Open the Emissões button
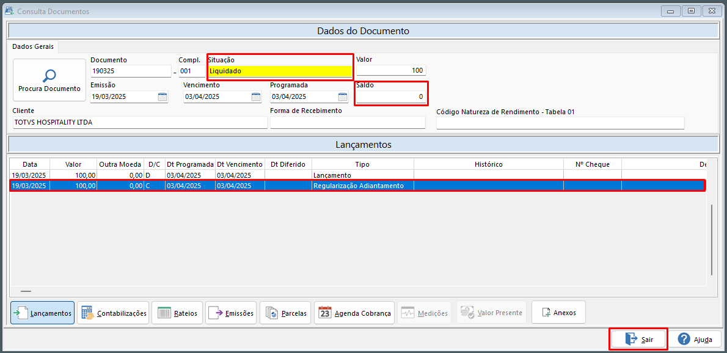This screenshot has height=353, width=727. [x=231, y=313]
